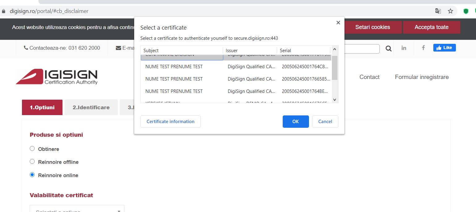The height and width of the screenshot is (212, 476).
Task: Click the translate page icon in address bar
Action: [438, 11]
